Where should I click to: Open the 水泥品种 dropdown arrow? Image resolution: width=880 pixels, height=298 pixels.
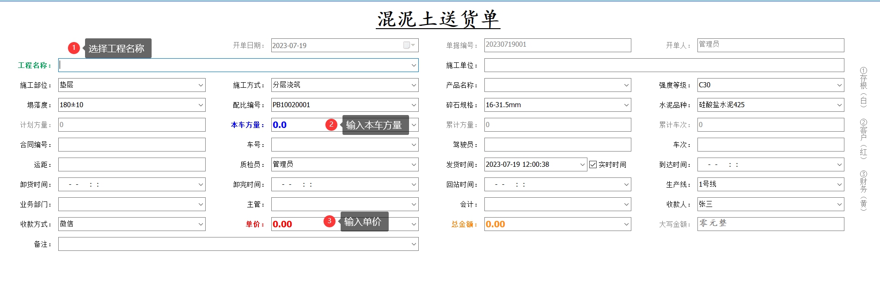839,105
